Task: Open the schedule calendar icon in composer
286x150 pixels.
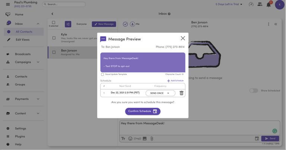Action: click(257, 138)
